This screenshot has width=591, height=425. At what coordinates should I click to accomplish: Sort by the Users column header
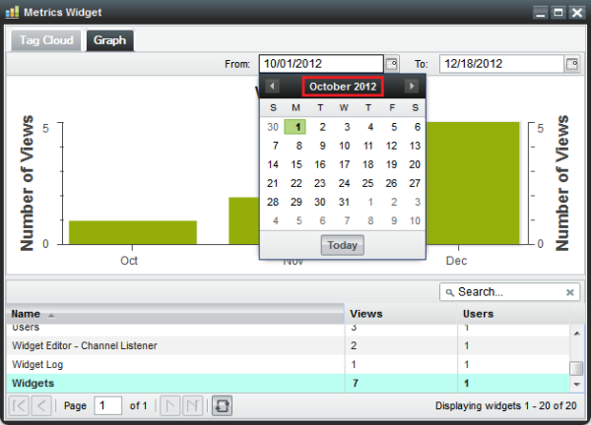(x=513, y=314)
